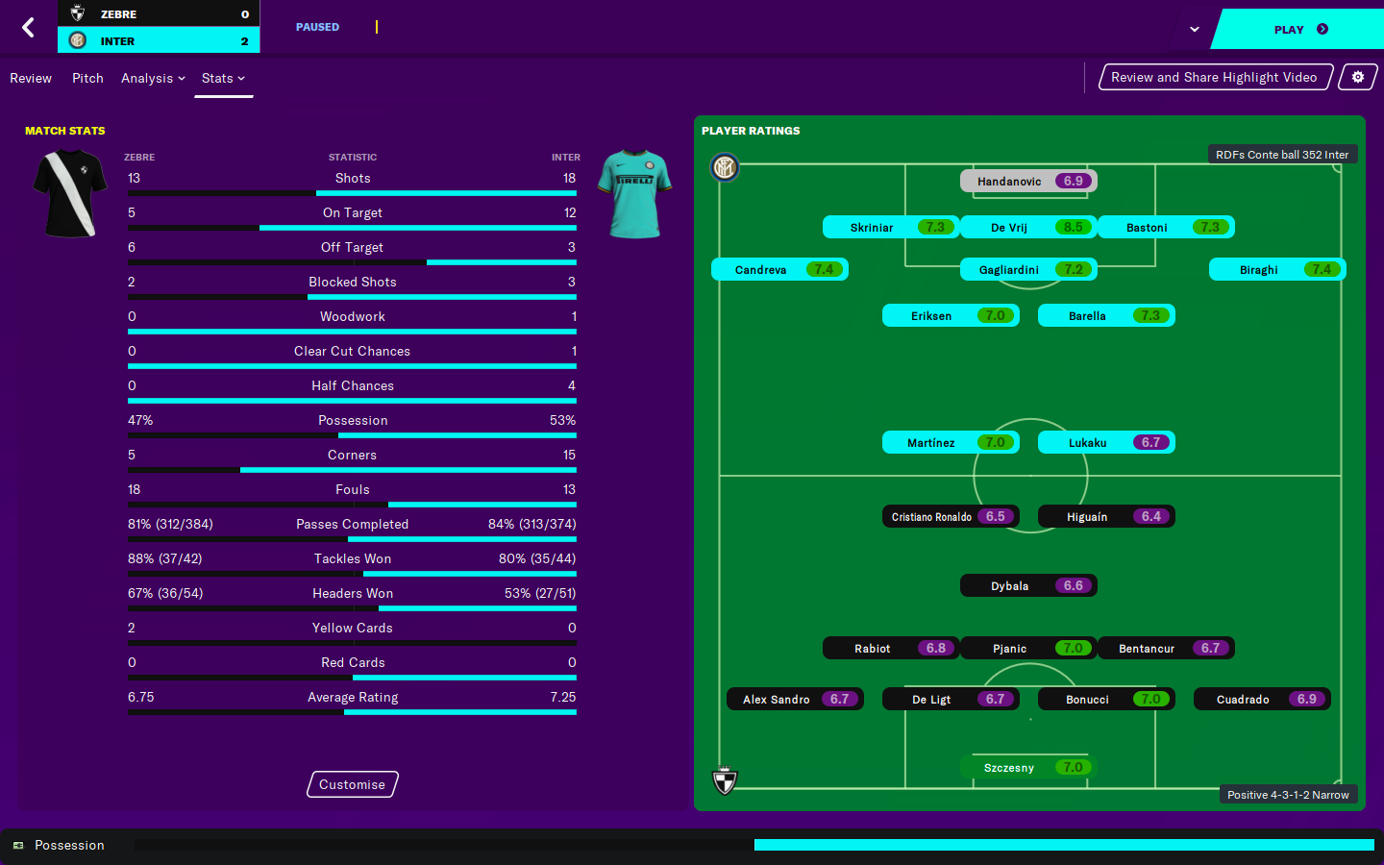Screen dimensions: 1384x865
Task: Click the Zebre club crest in scoreboard
Action: click(78, 13)
